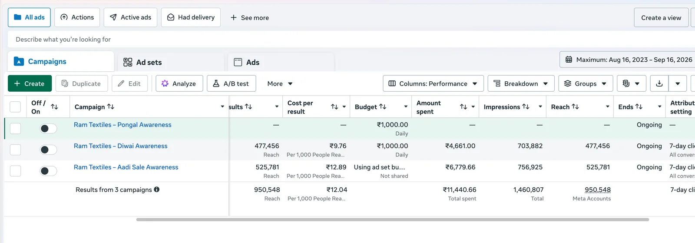
Task: Open Reach column options caret
Action: tap(608, 107)
